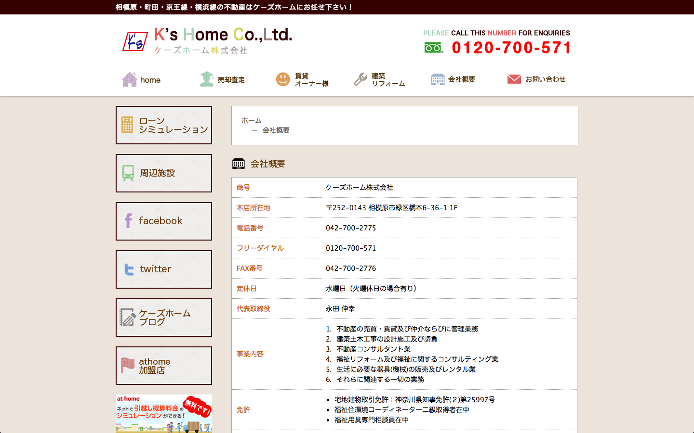Screen dimensions: 694x433
Task: Click item それらに関連する一切の業務
Action: pos(380,380)
